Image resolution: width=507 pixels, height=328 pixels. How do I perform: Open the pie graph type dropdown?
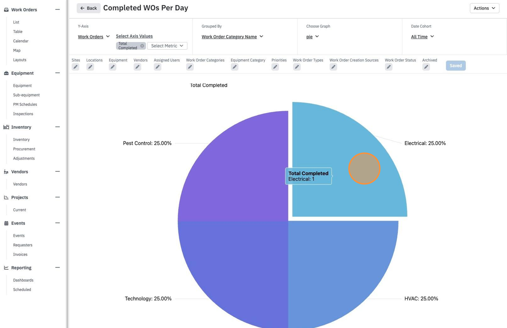pyautogui.click(x=313, y=37)
